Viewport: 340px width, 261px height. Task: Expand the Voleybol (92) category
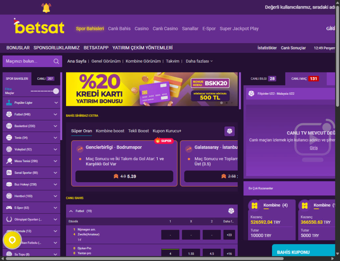(x=56, y=149)
